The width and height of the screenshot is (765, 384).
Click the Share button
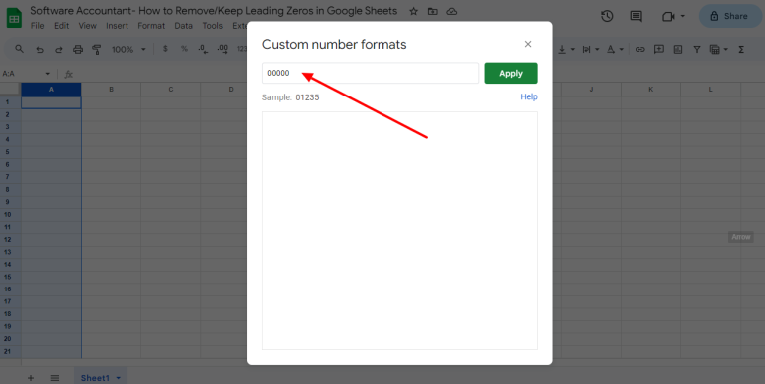729,16
